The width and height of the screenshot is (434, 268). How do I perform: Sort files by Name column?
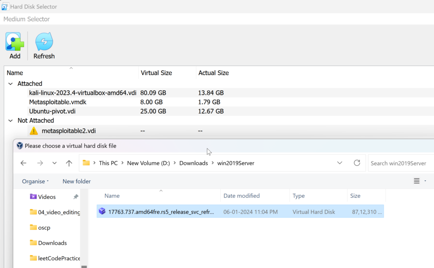(112, 196)
